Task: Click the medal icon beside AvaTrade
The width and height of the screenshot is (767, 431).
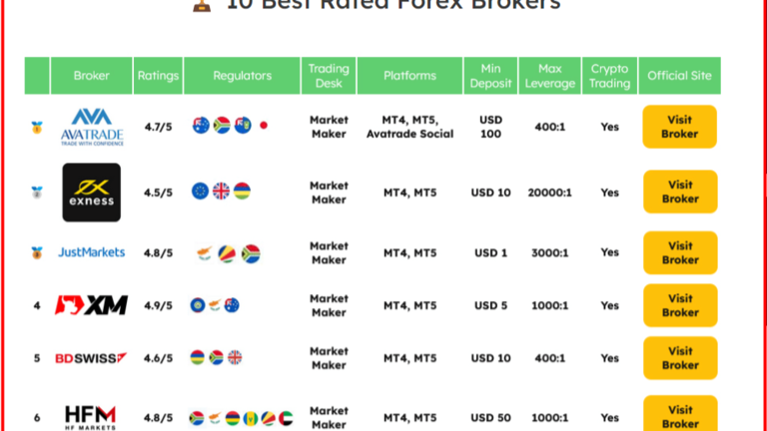Action: [37, 128]
